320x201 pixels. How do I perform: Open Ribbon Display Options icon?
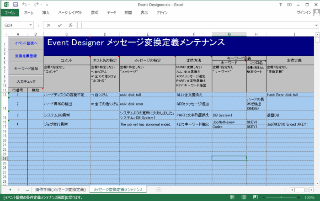[289, 5]
